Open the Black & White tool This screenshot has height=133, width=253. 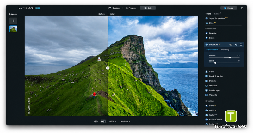click(x=214, y=76)
